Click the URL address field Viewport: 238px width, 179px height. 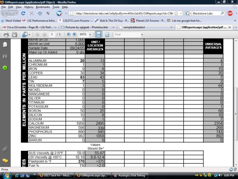click(x=124, y=13)
